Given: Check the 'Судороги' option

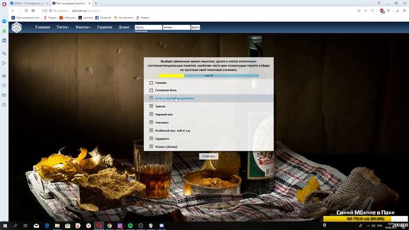Looking at the screenshot, I should click(151, 139).
